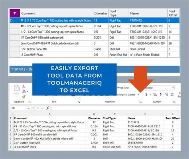Open the Copy dropdown arrow

pyautogui.click(x=28, y=92)
